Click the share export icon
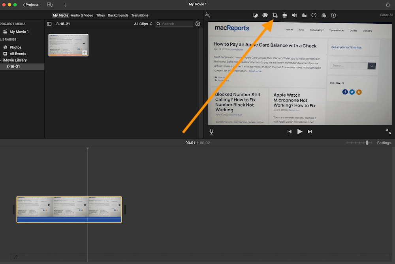 coord(388,4)
